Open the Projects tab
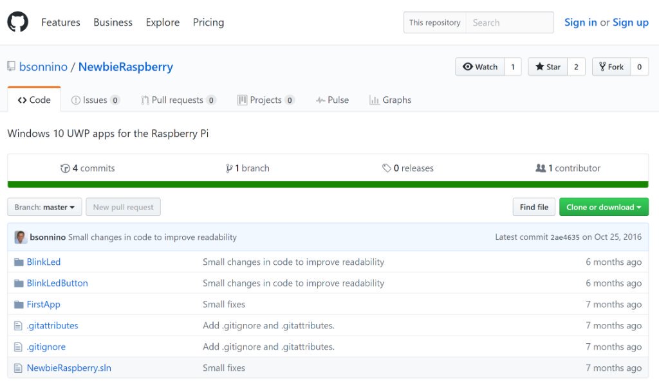 [266, 100]
